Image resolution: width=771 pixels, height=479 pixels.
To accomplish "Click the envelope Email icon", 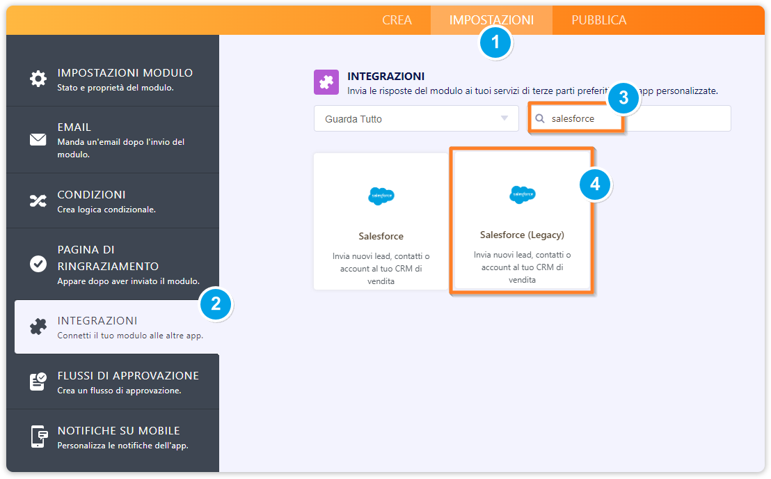I will tap(38, 140).
